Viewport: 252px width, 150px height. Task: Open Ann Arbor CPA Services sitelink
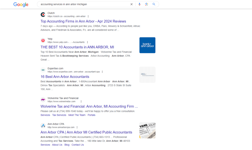click(45, 145)
